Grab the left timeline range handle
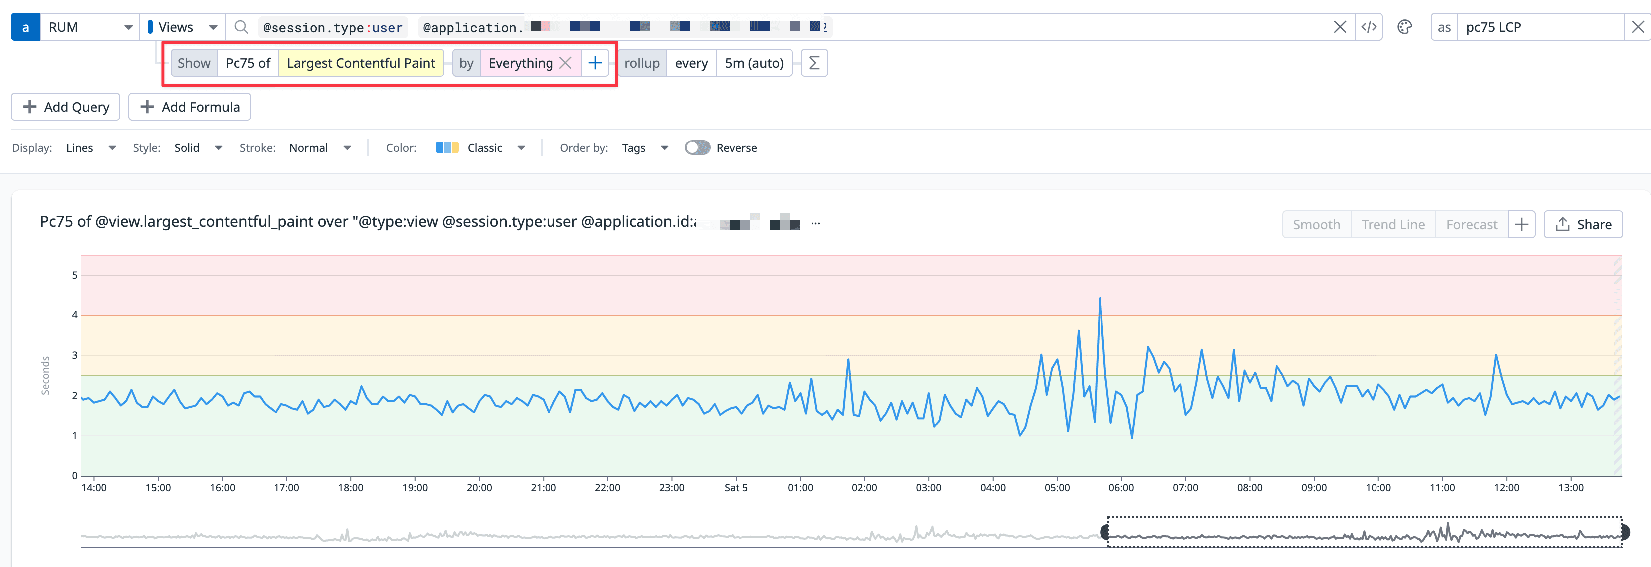 point(1105,532)
